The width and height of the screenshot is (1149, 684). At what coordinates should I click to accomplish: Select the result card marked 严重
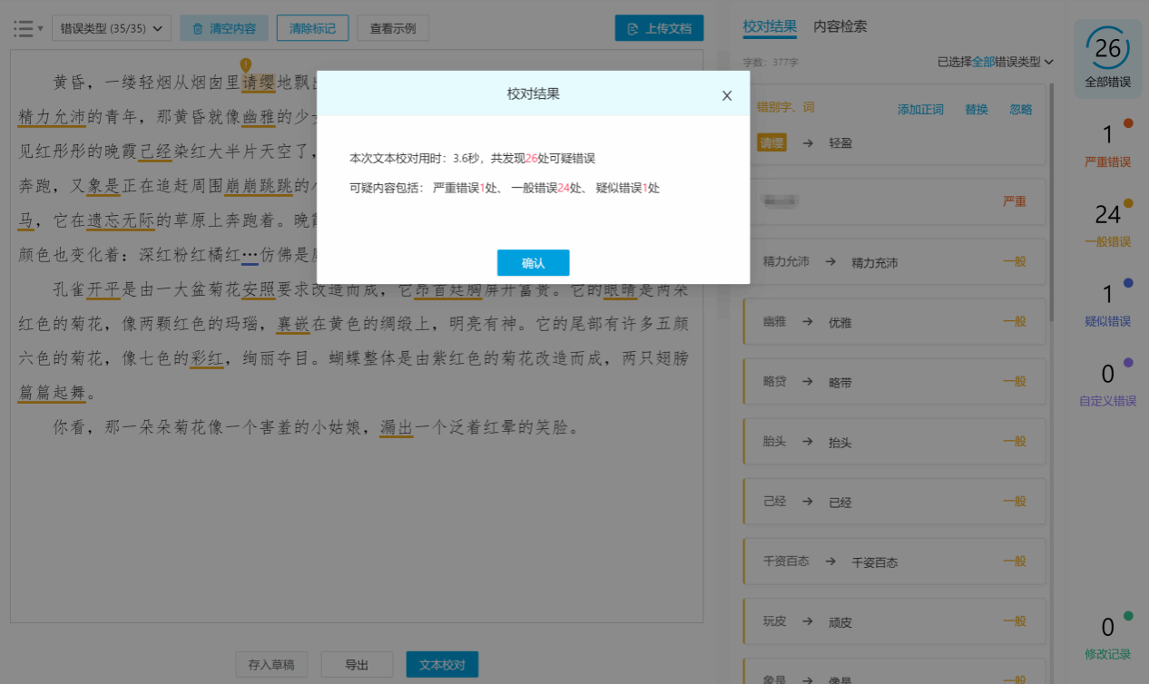[894, 202]
